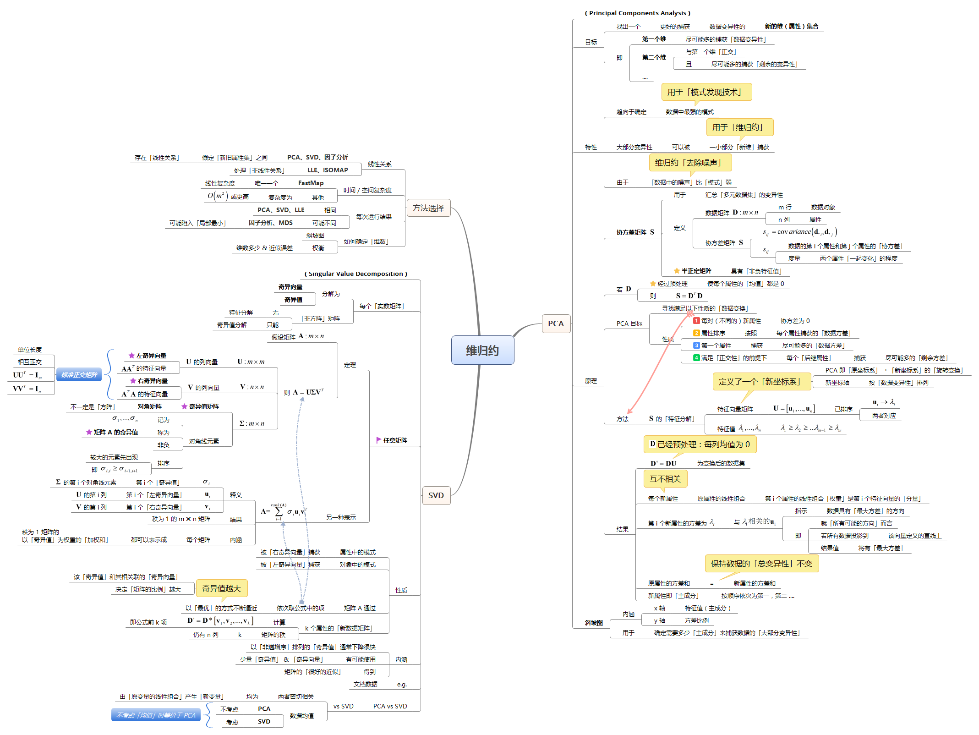The height and width of the screenshot is (735, 979).
Task: Select the central 维归约 topic
Action: [482, 351]
